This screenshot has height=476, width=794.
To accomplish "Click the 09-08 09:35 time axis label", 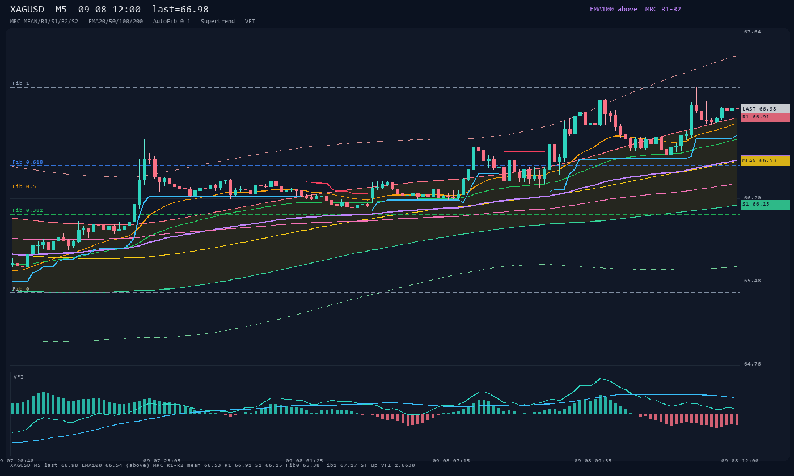I will click(593, 461).
